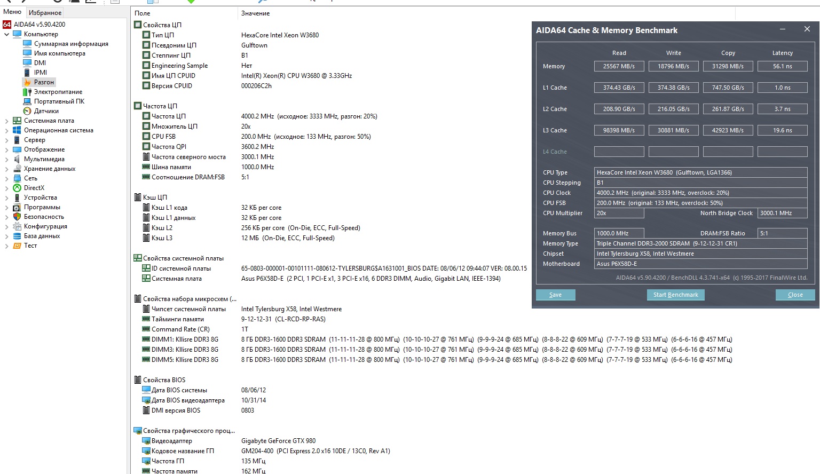Click the Безопасность shield icon
Viewport: 820px width, 474px height.
point(17,217)
